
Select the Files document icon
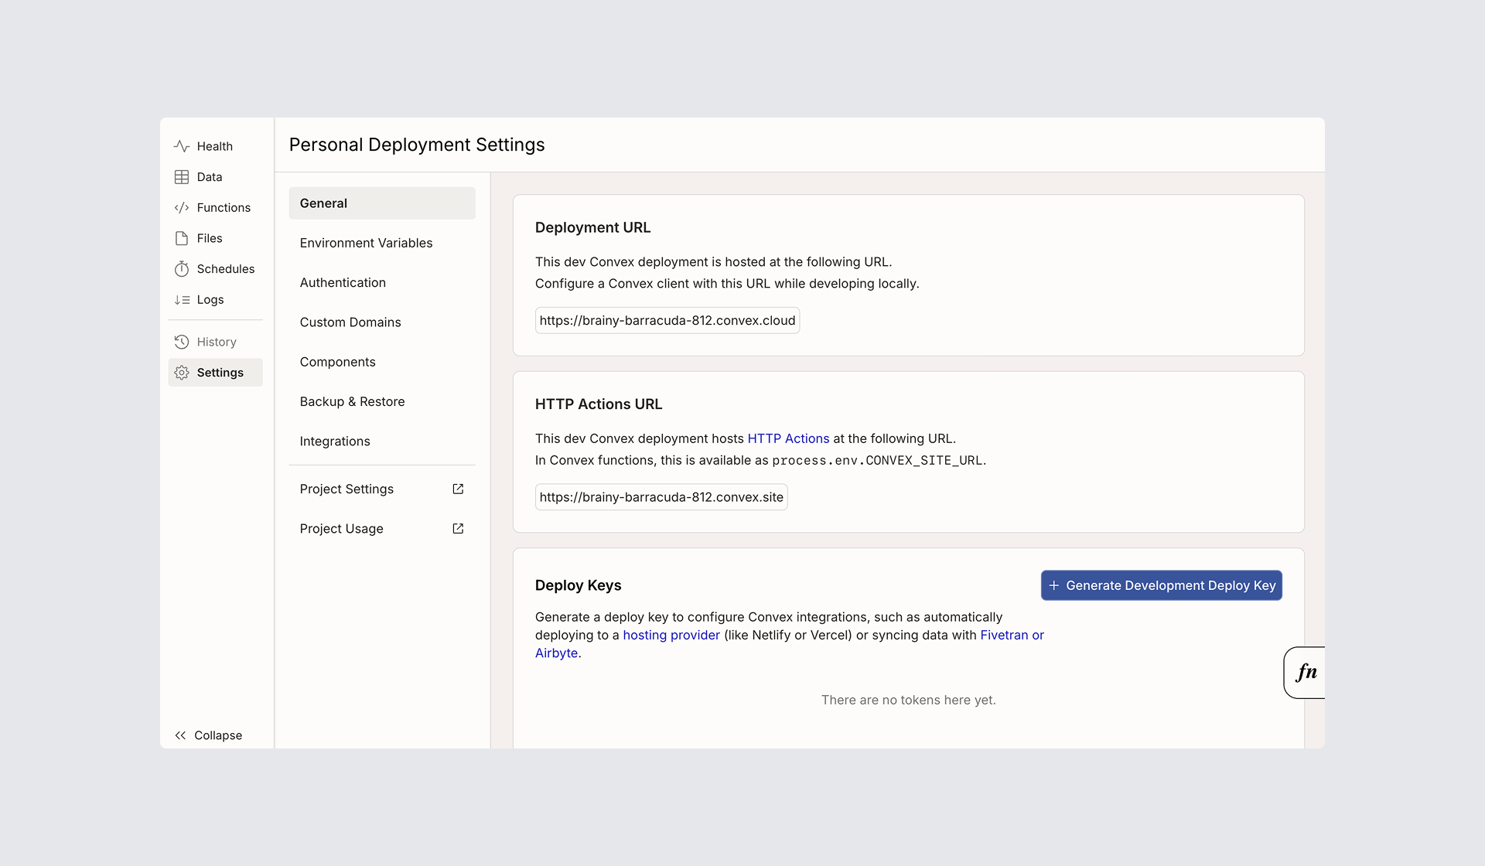click(x=181, y=238)
